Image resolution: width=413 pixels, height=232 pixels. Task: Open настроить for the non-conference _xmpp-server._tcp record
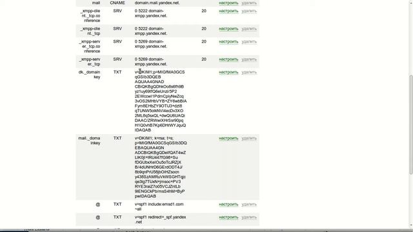228,59
